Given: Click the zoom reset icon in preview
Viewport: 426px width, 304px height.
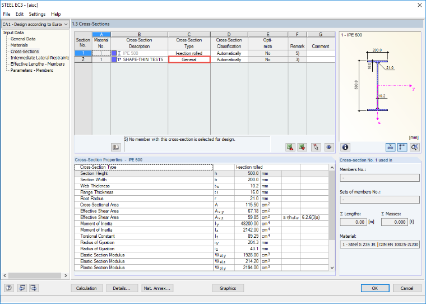Looking at the screenshot, I should [x=414, y=147].
